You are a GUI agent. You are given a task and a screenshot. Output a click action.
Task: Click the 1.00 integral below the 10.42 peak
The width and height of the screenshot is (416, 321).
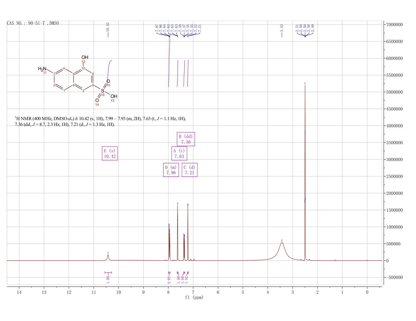[108, 279]
